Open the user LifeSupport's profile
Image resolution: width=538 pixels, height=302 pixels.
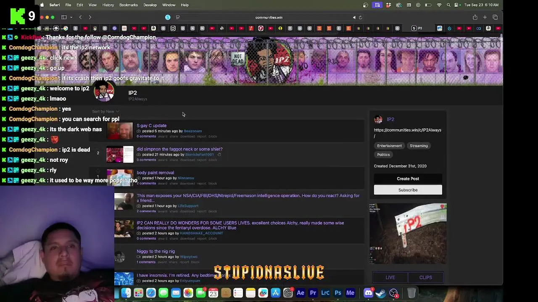click(188, 206)
